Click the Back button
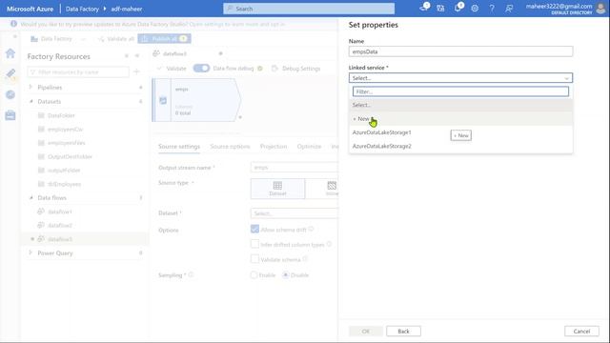This screenshot has width=610, height=343. [403, 331]
